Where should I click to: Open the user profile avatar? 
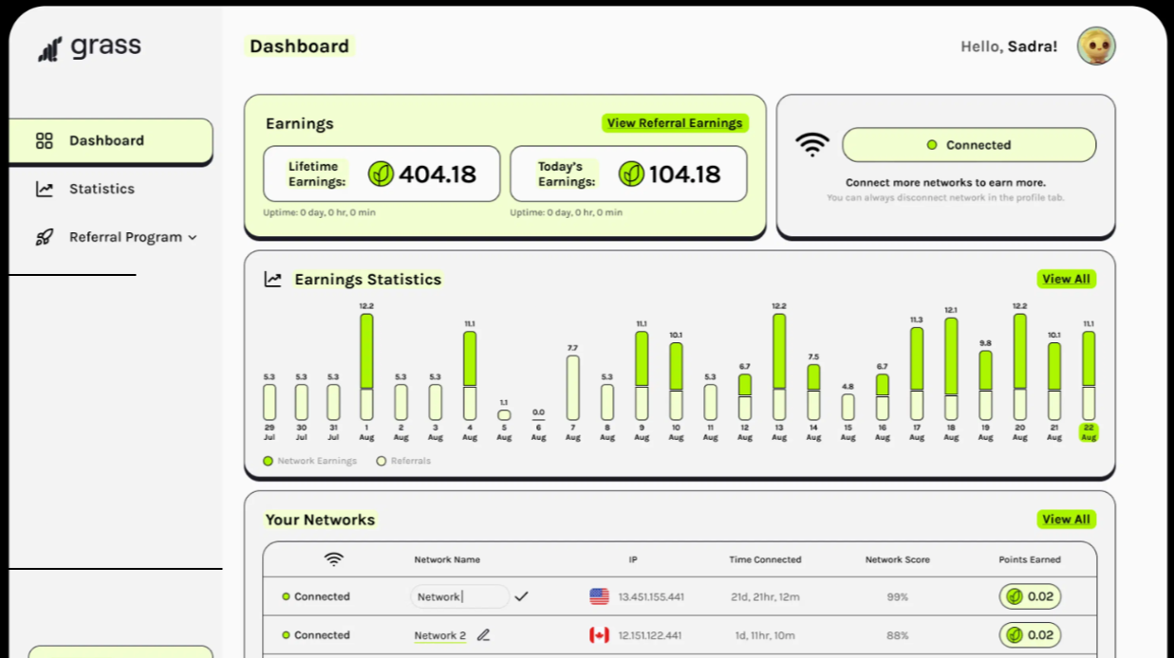1096,46
